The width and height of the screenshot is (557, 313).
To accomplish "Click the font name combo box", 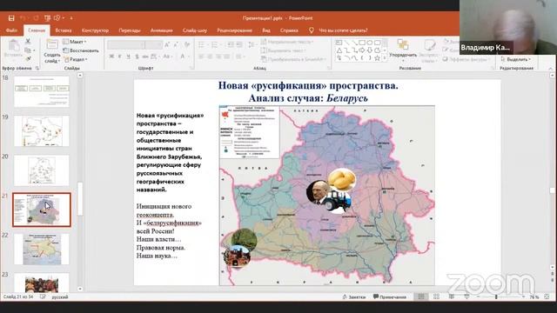I will [x=126, y=44].
